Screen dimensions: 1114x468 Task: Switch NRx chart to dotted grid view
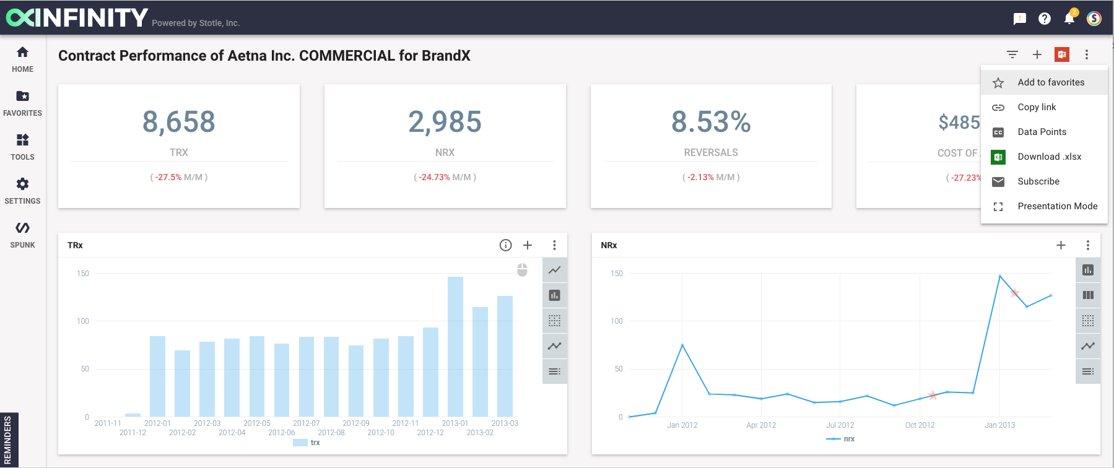pos(1088,321)
